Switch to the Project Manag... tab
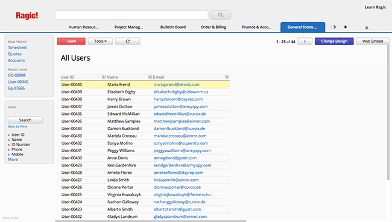 pos(128,27)
